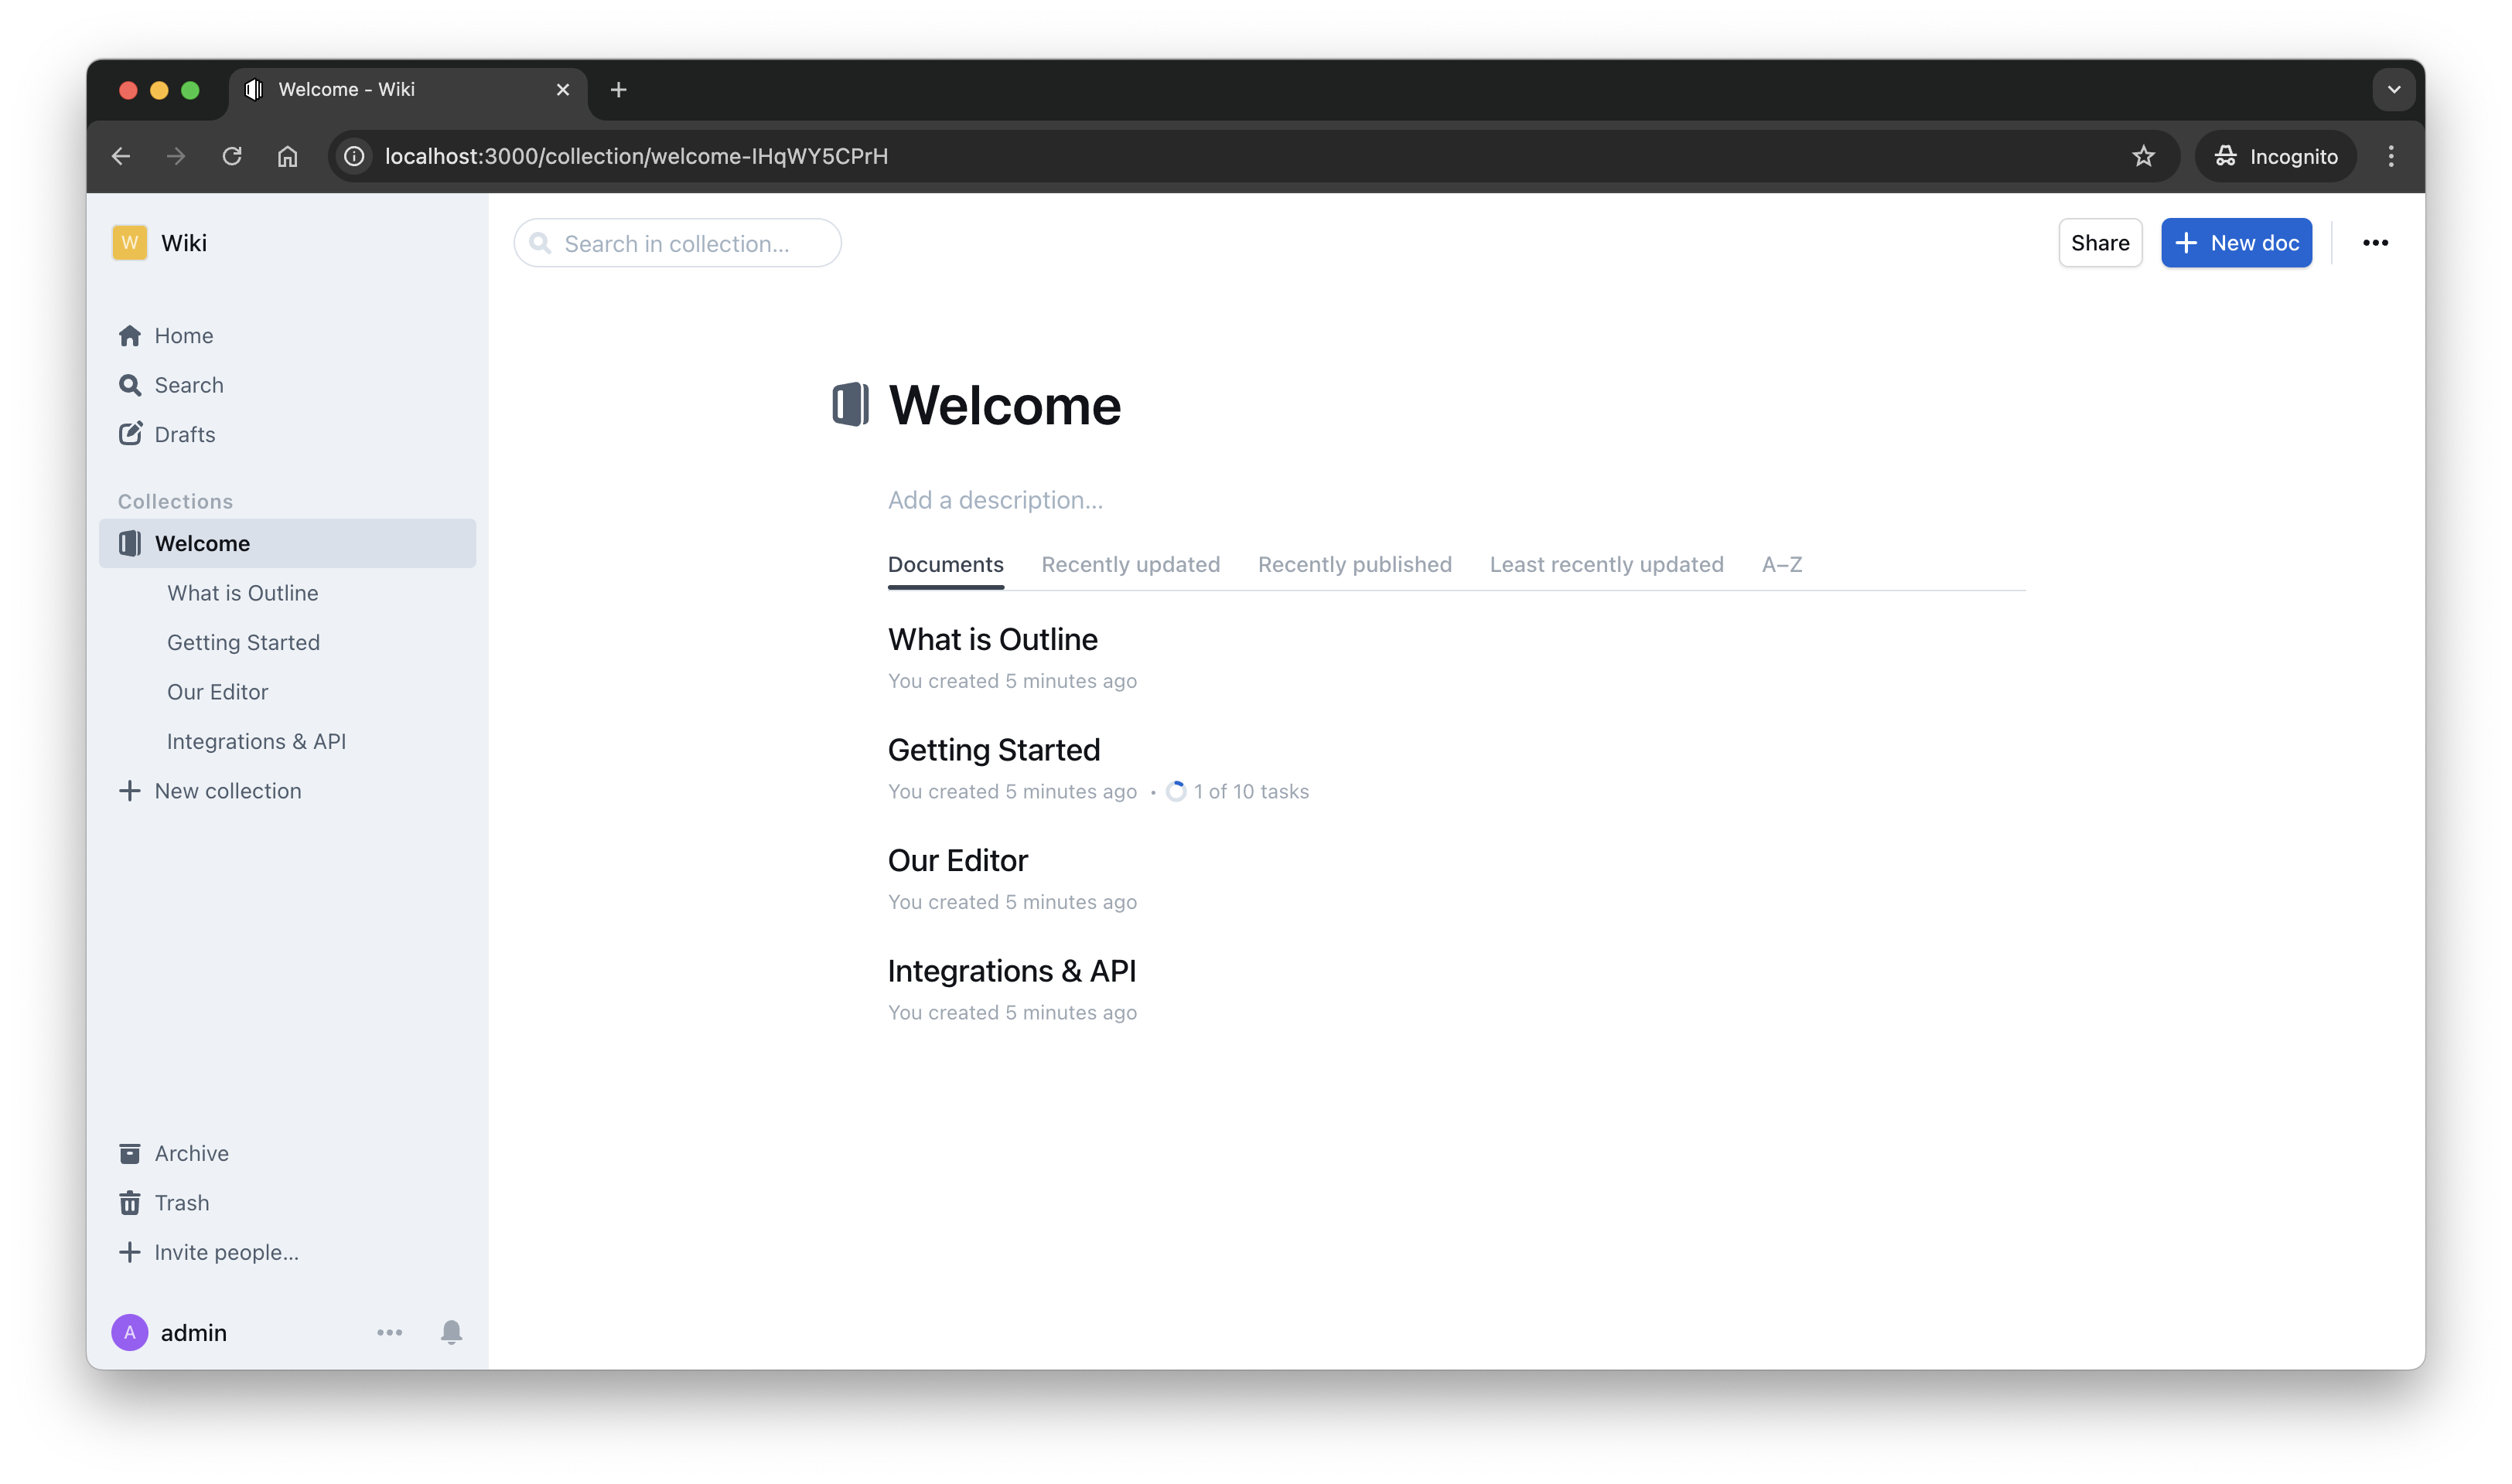The image size is (2512, 1484).
Task: Open Drafts from the sidebar
Action: 131,434
